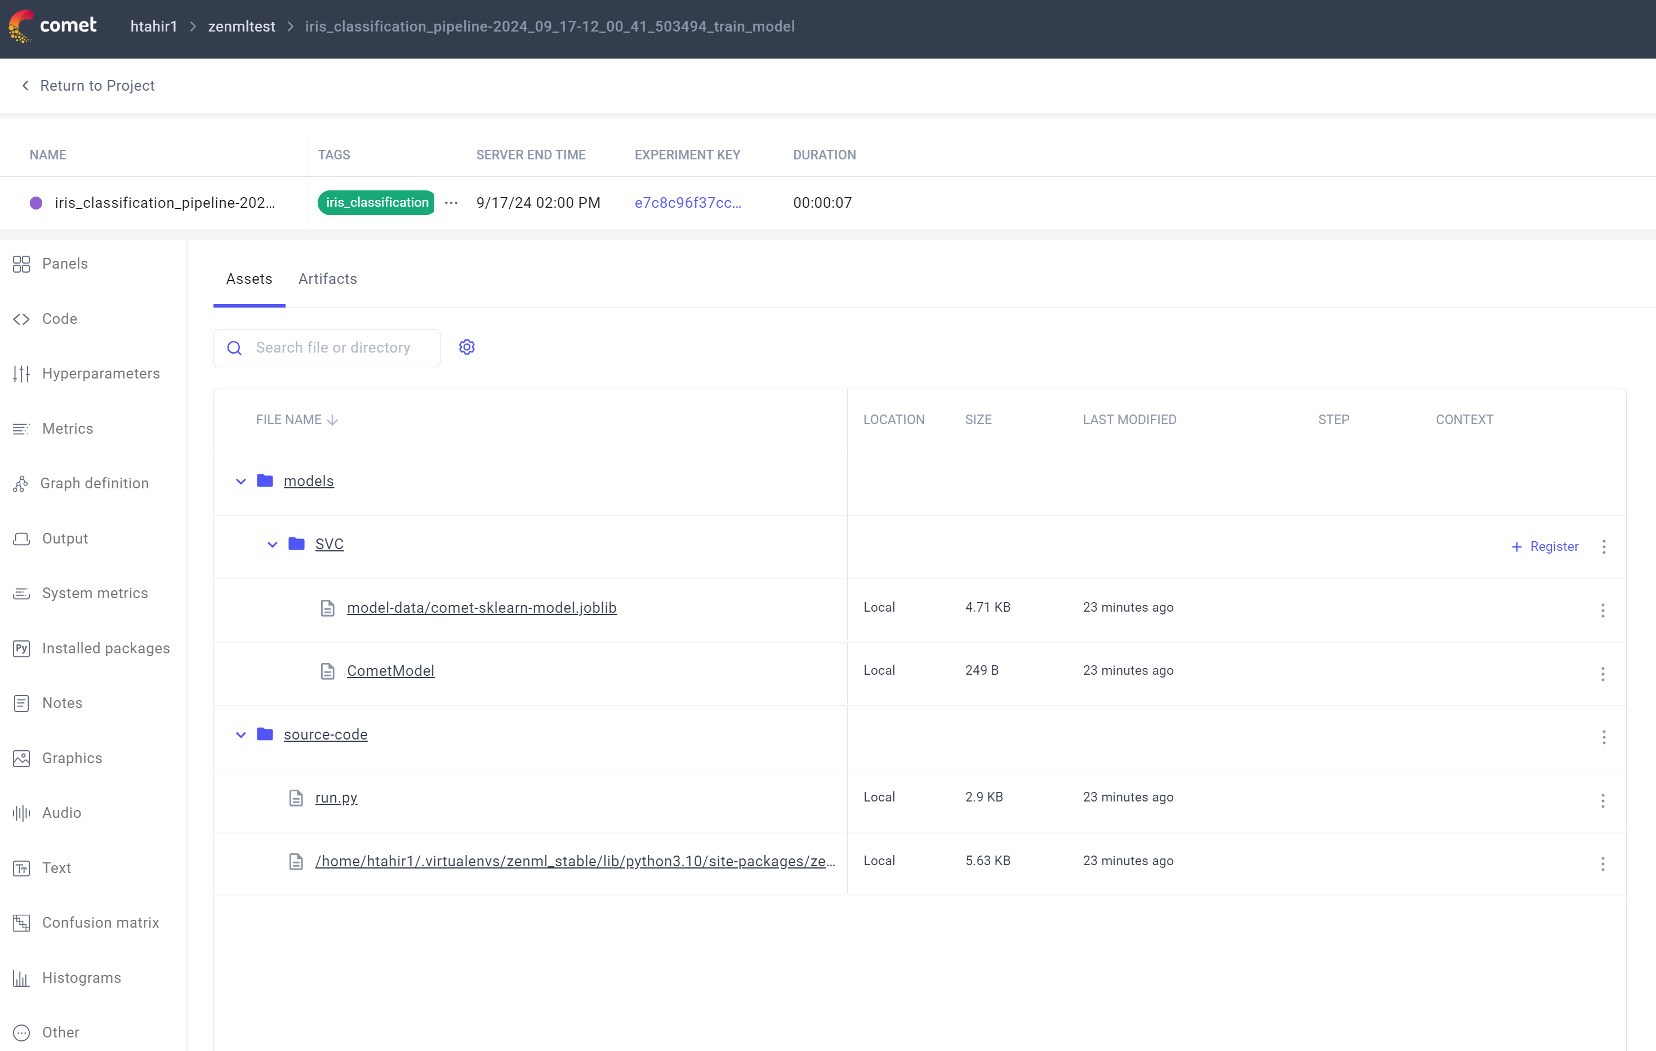This screenshot has width=1656, height=1051.
Task: Open the SVC folder link
Action: point(330,545)
